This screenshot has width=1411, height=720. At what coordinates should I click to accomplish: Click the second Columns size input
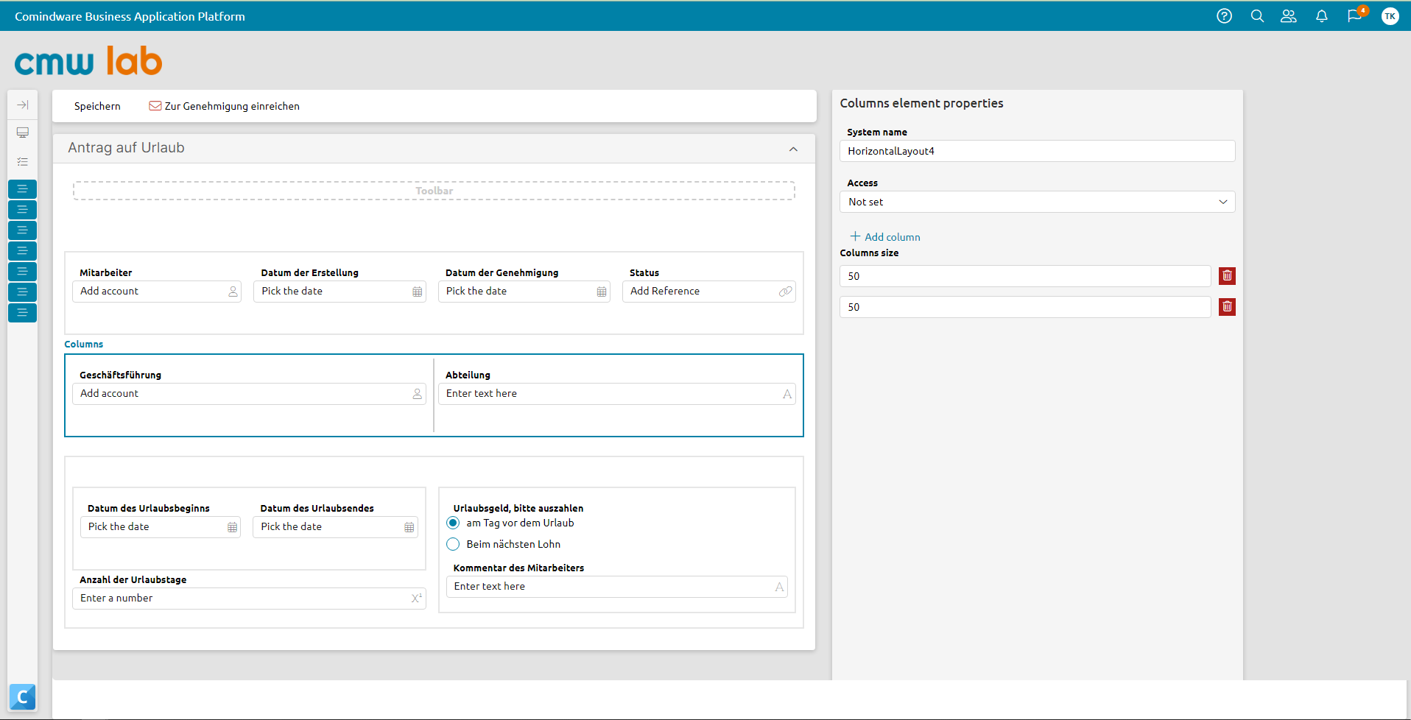pyautogui.click(x=1025, y=307)
